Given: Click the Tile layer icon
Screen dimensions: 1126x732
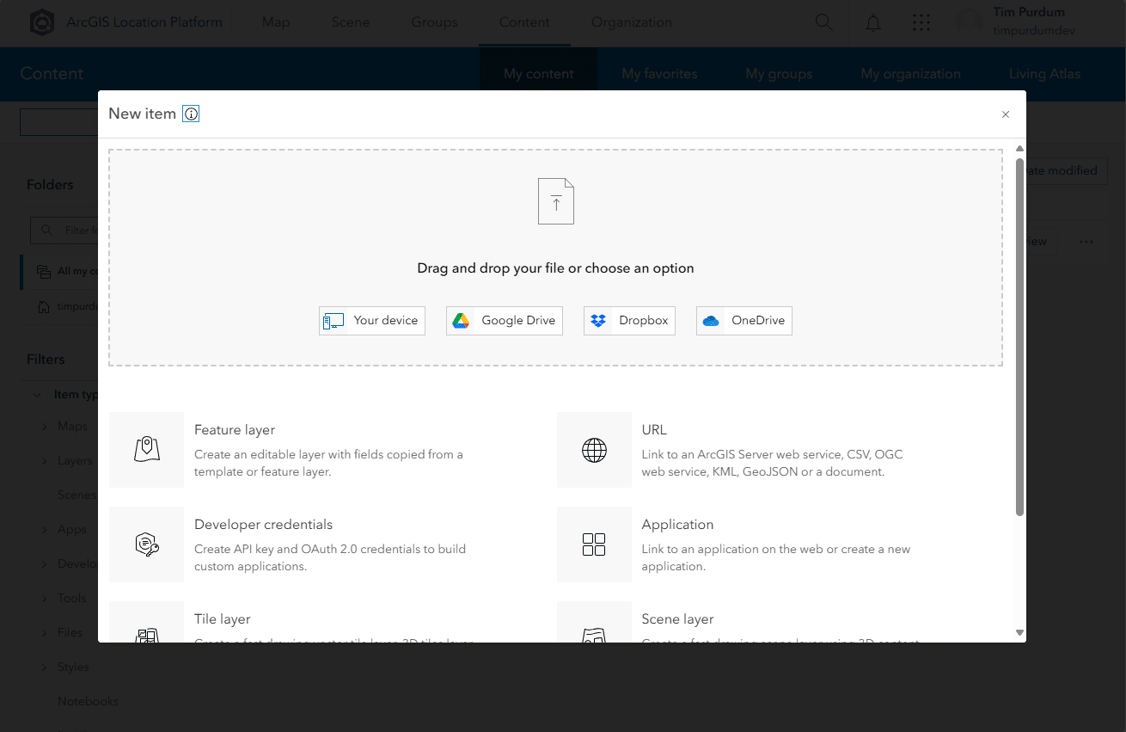Looking at the screenshot, I should 147,635.
